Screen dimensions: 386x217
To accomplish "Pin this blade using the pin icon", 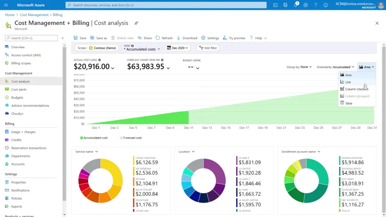I will 136,23.
